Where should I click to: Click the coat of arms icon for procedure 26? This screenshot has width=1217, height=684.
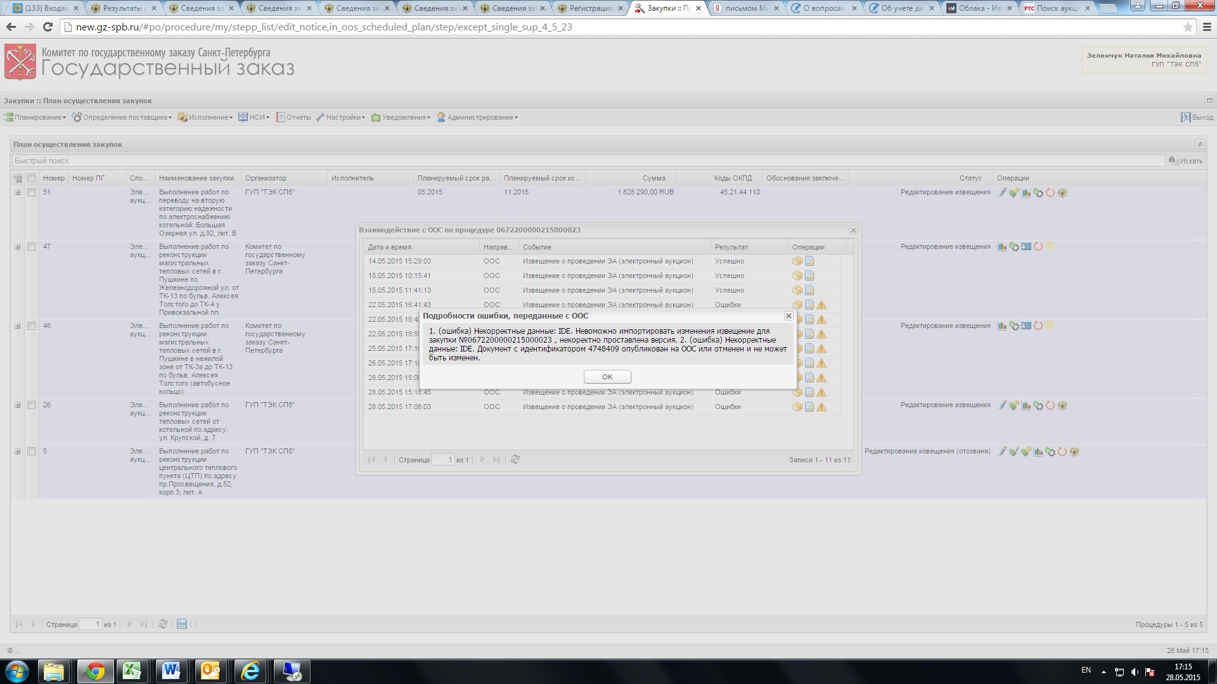[x=1063, y=405]
